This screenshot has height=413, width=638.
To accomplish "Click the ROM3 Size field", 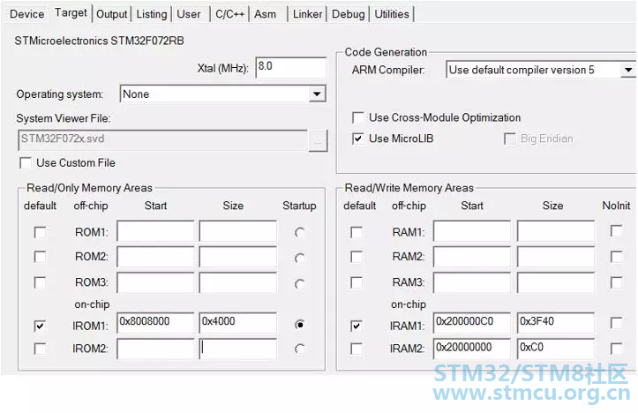I will [238, 282].
